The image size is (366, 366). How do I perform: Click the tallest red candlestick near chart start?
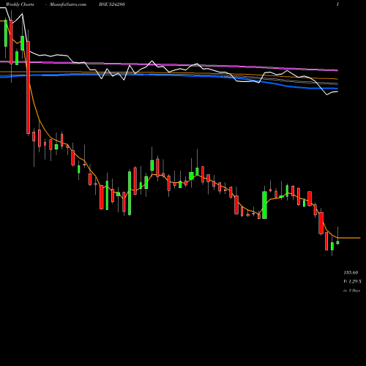pos(29,87)
